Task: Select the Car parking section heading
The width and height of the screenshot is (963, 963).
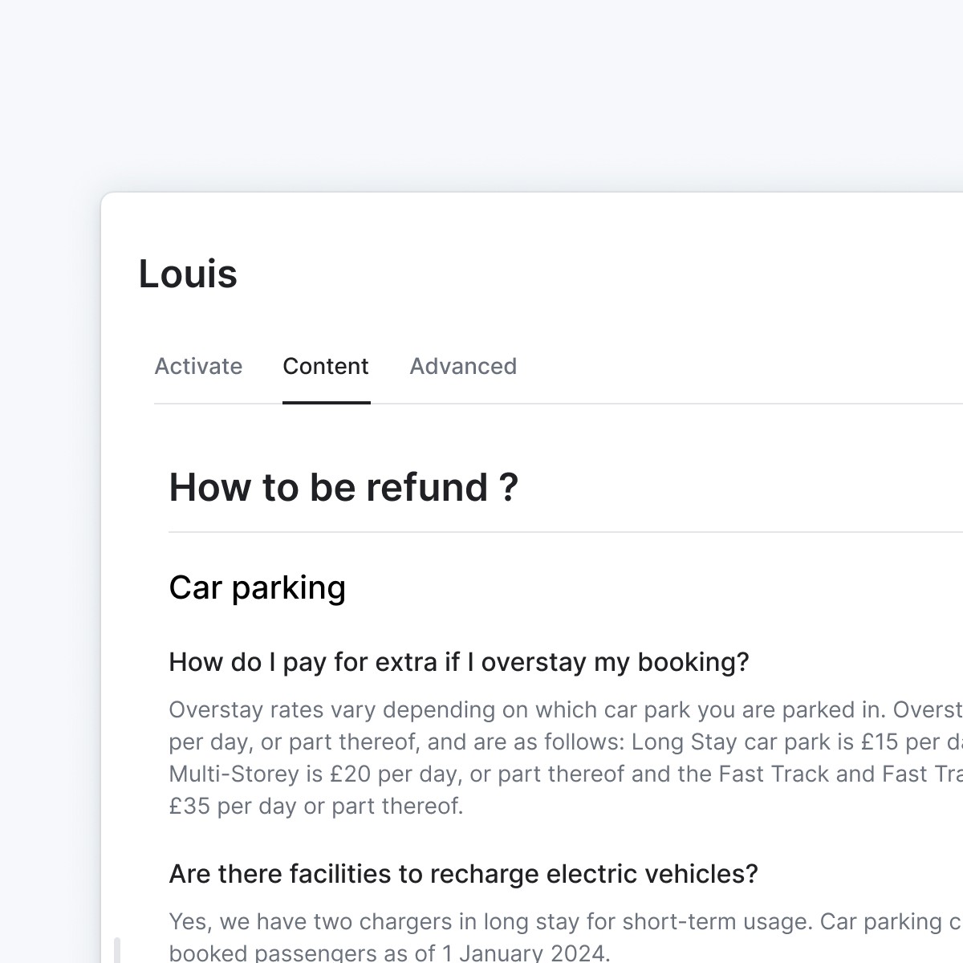Action: [x=257, y=588]
